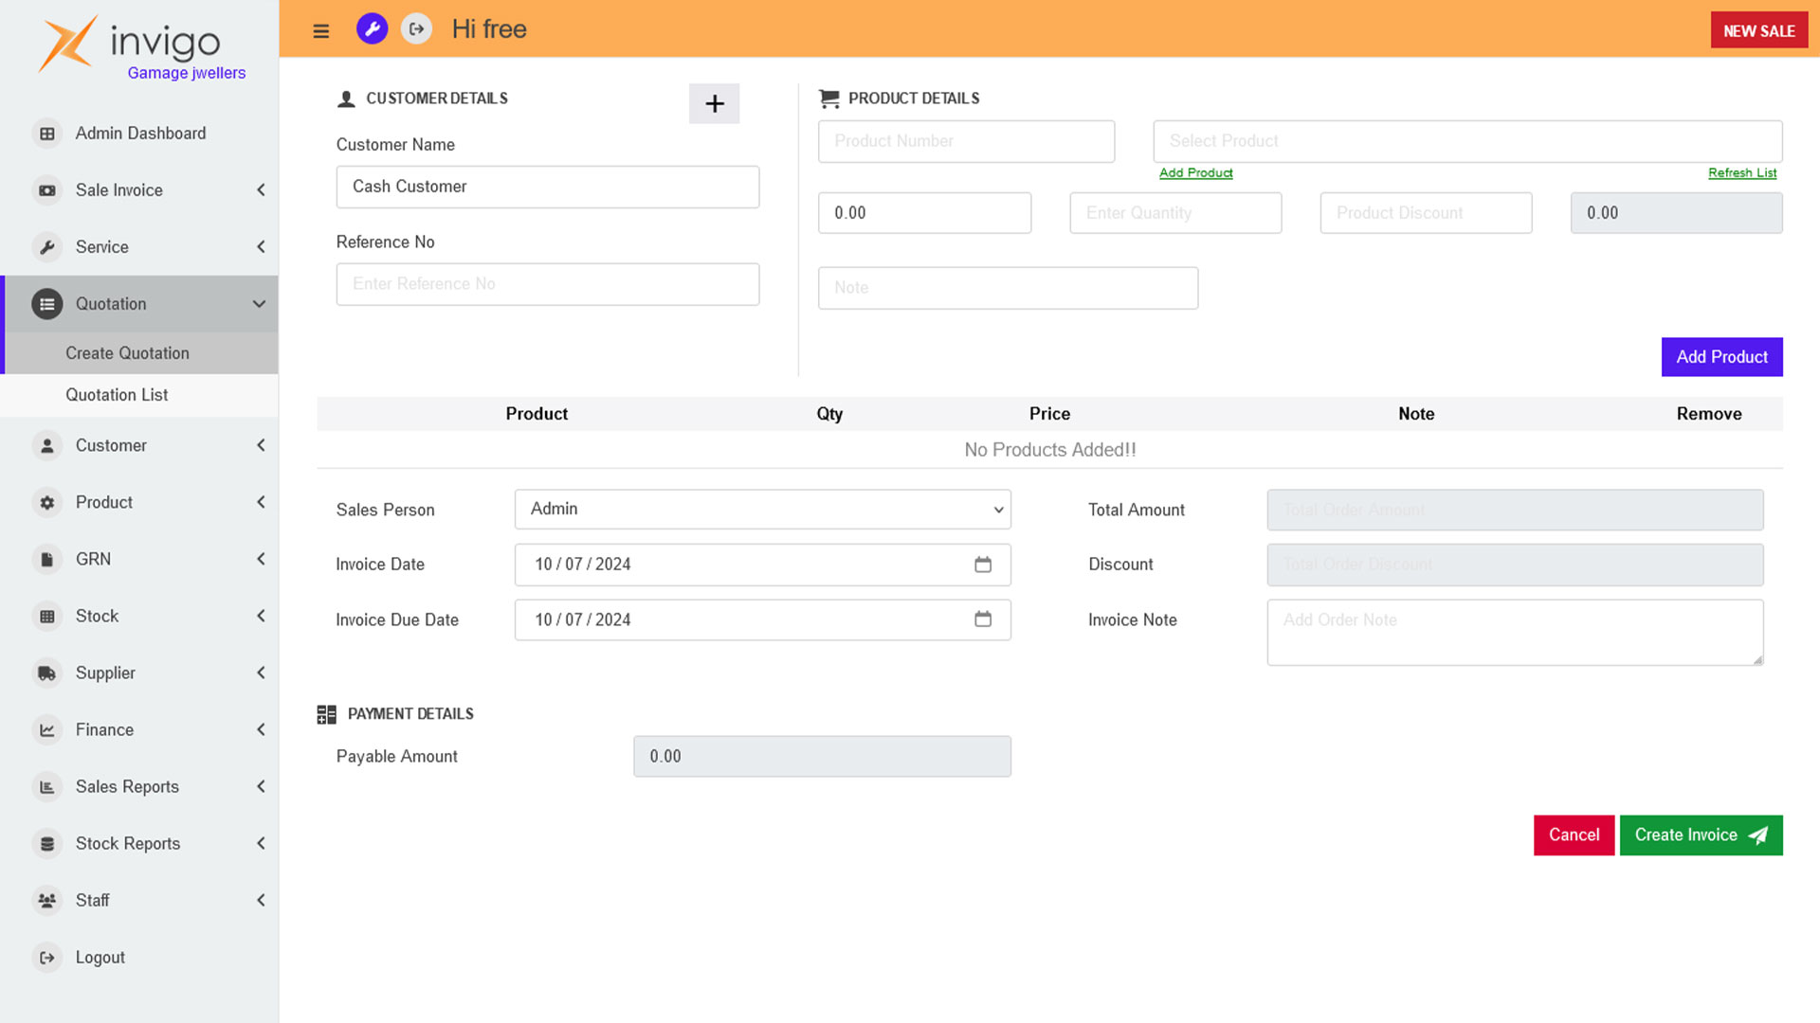1820x1023 pixels.
Task: Focus the Enter Quantity field
Action: click(x=1175, y=213)
